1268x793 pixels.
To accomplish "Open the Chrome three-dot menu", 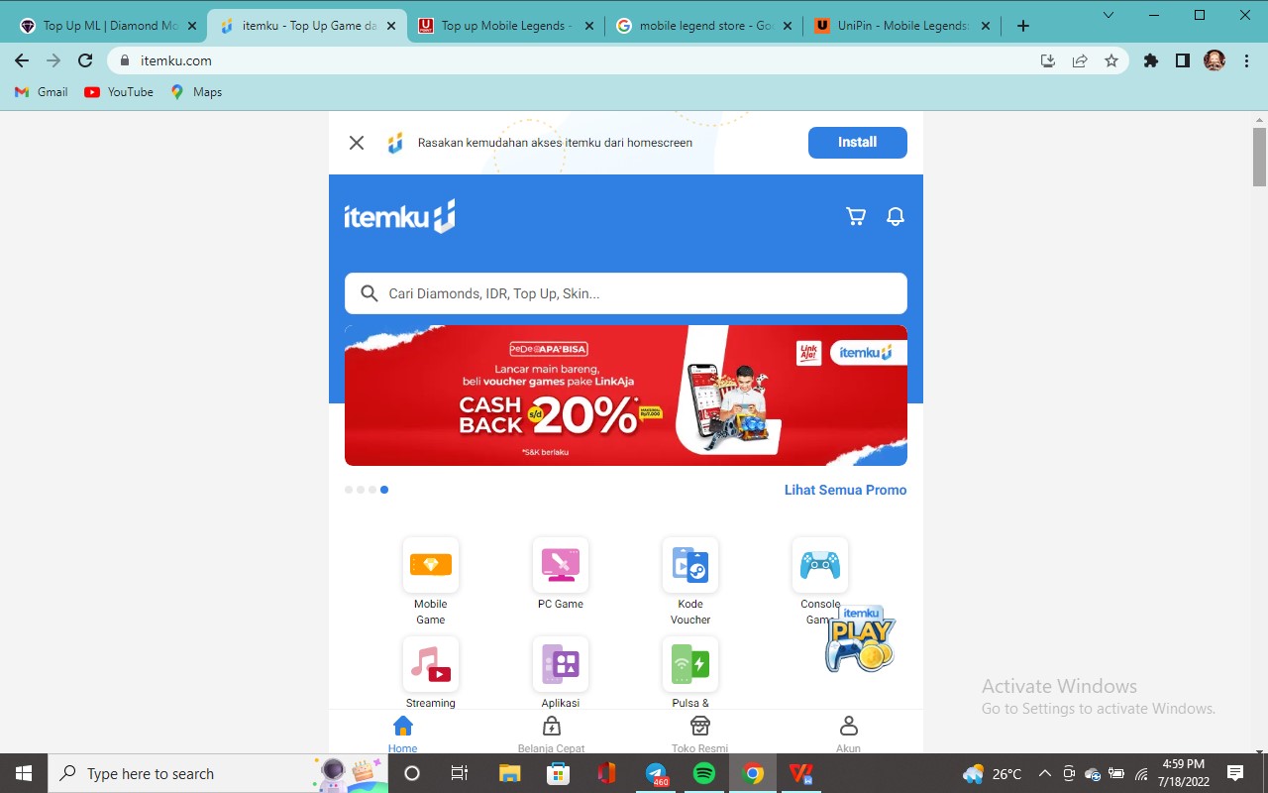I will 1246,60.
